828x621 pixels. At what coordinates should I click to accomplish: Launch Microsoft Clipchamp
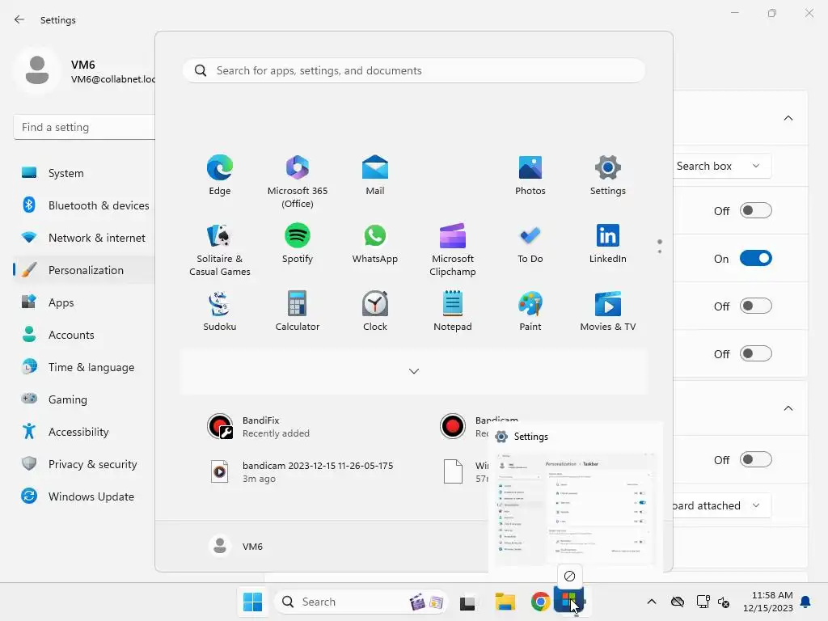(453, 250)
